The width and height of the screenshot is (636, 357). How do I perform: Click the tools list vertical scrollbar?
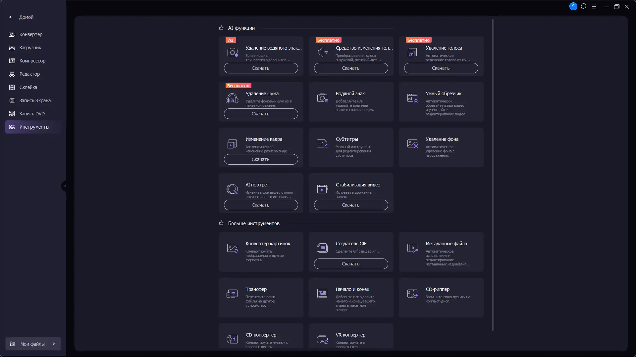coord(493,175)
